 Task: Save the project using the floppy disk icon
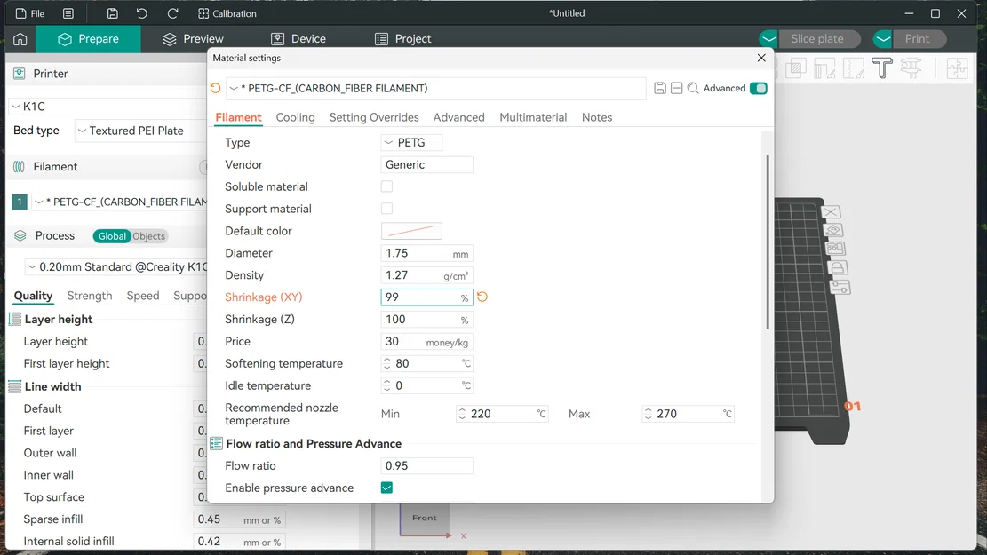112,13
